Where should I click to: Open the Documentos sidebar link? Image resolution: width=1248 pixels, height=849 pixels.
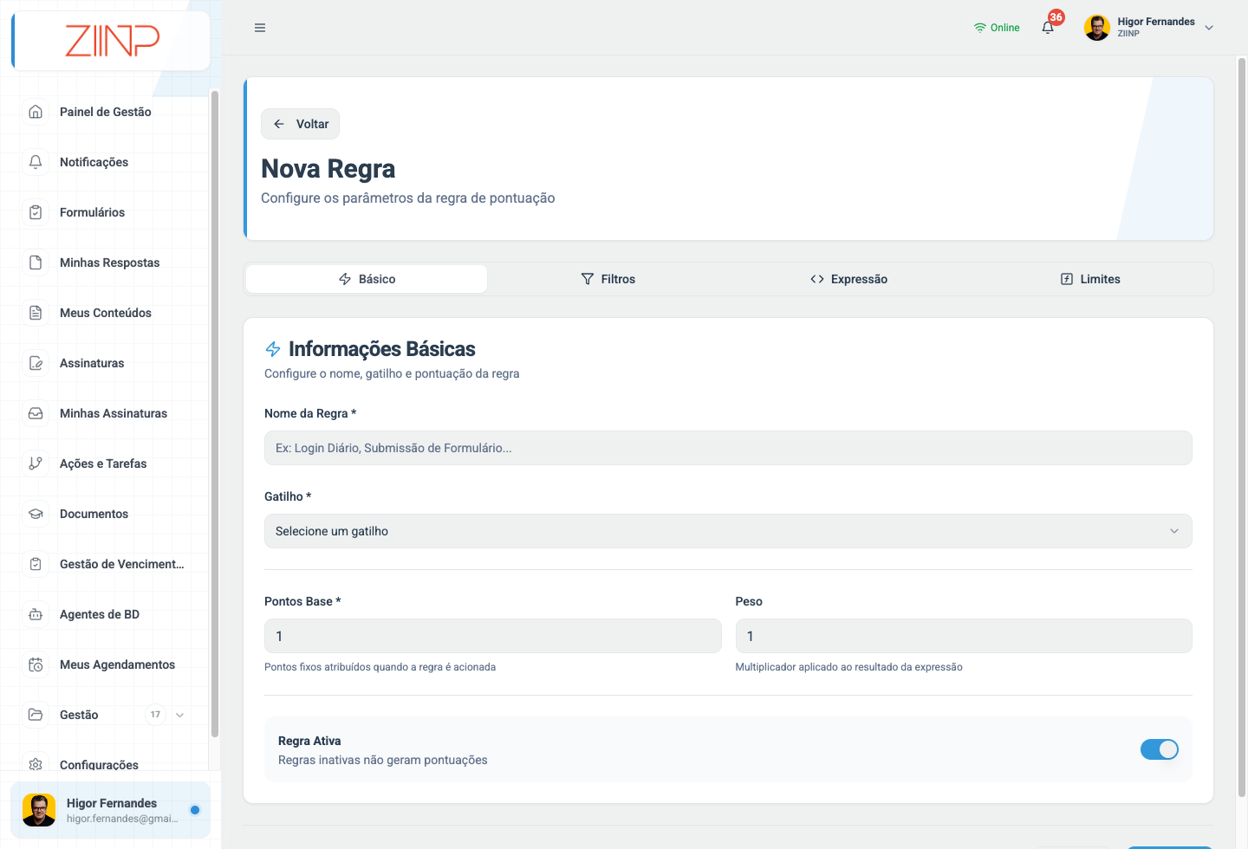(x=94, y=514)
